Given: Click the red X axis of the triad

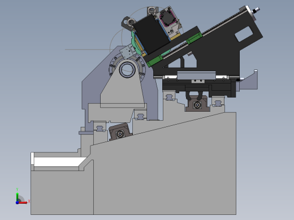Looking at the screenshot, I should (x=23, y=203).
